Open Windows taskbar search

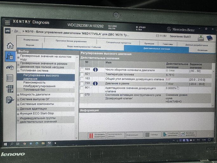point(12,144)
